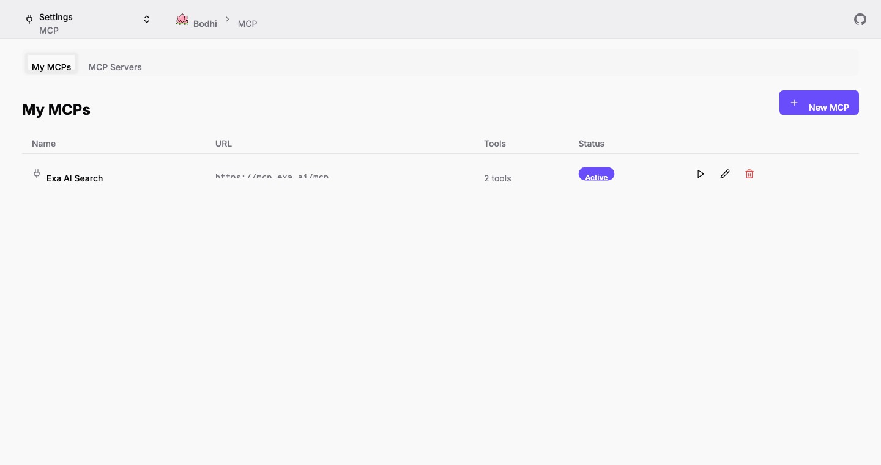This screenshot has height=465, width=881.
Task: Click the 2 tools cell
Action: click(x=497, y=178)
